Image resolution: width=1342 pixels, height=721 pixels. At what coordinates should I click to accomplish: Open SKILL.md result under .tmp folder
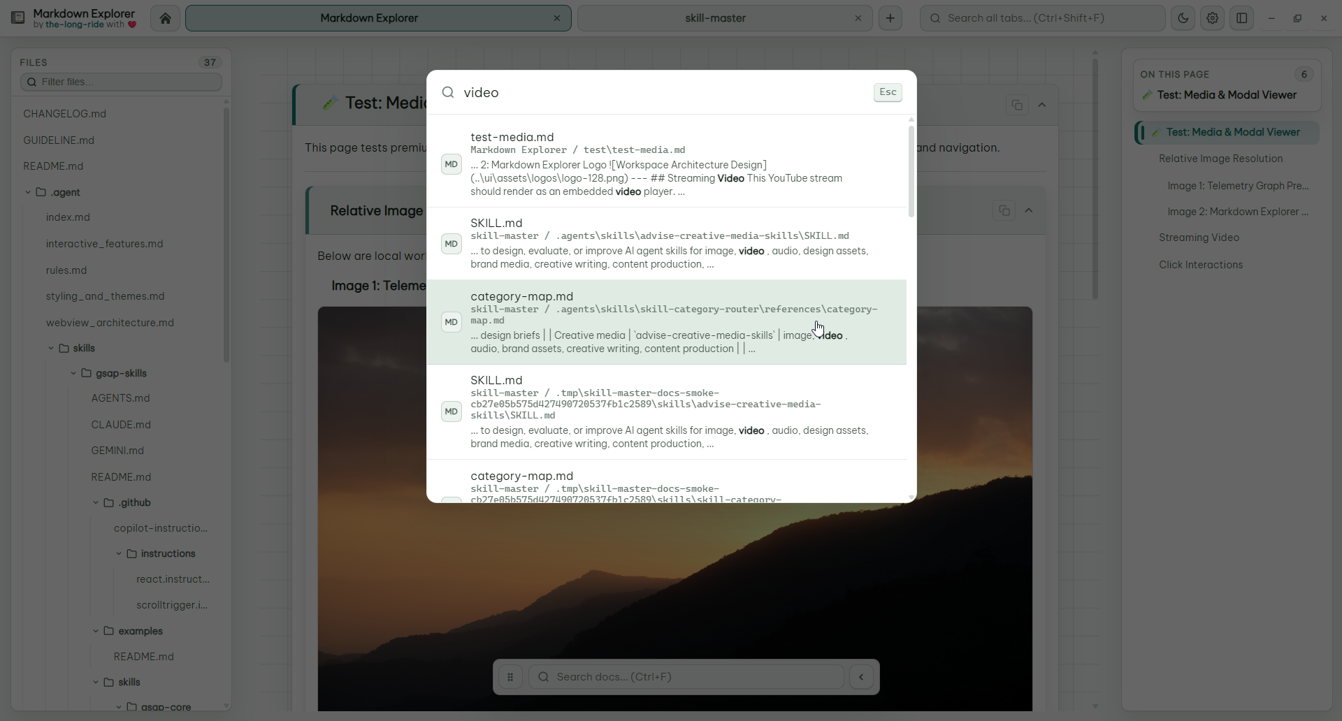pos(666,412)
